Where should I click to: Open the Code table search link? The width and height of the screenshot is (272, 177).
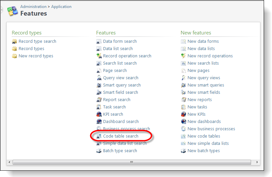click(x=121, y=136)
